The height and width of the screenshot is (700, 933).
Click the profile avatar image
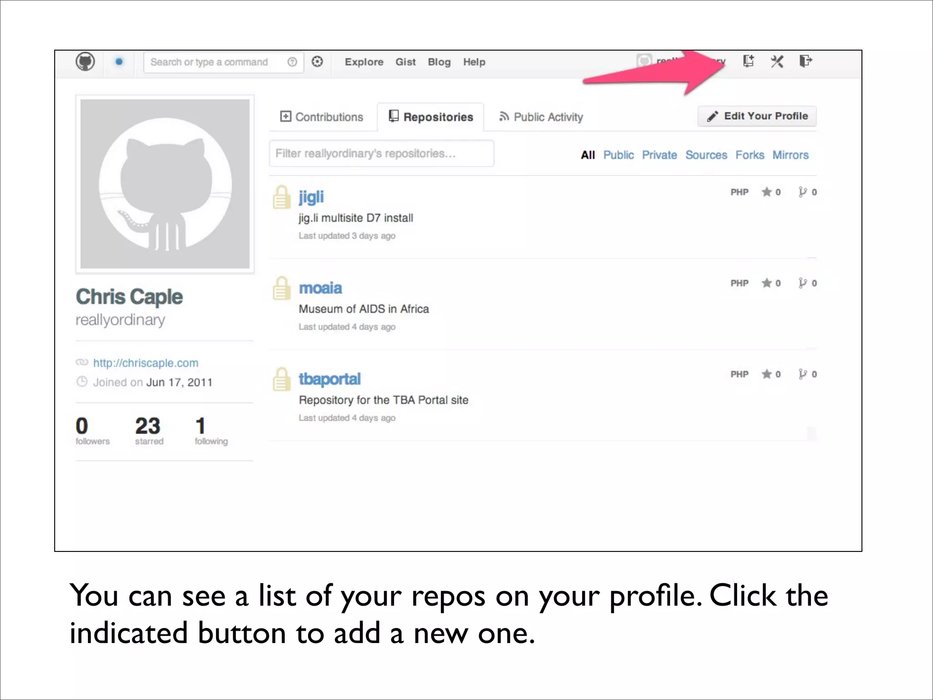pos(165,184)
